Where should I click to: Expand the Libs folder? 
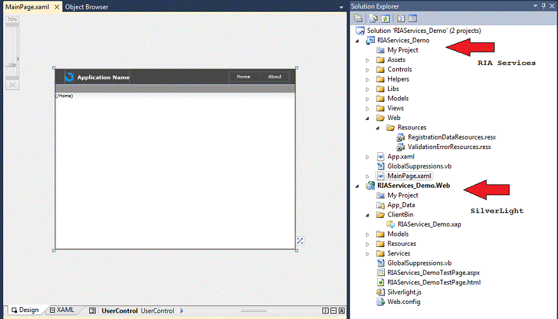pyautogui.click(x=367, y=89)
